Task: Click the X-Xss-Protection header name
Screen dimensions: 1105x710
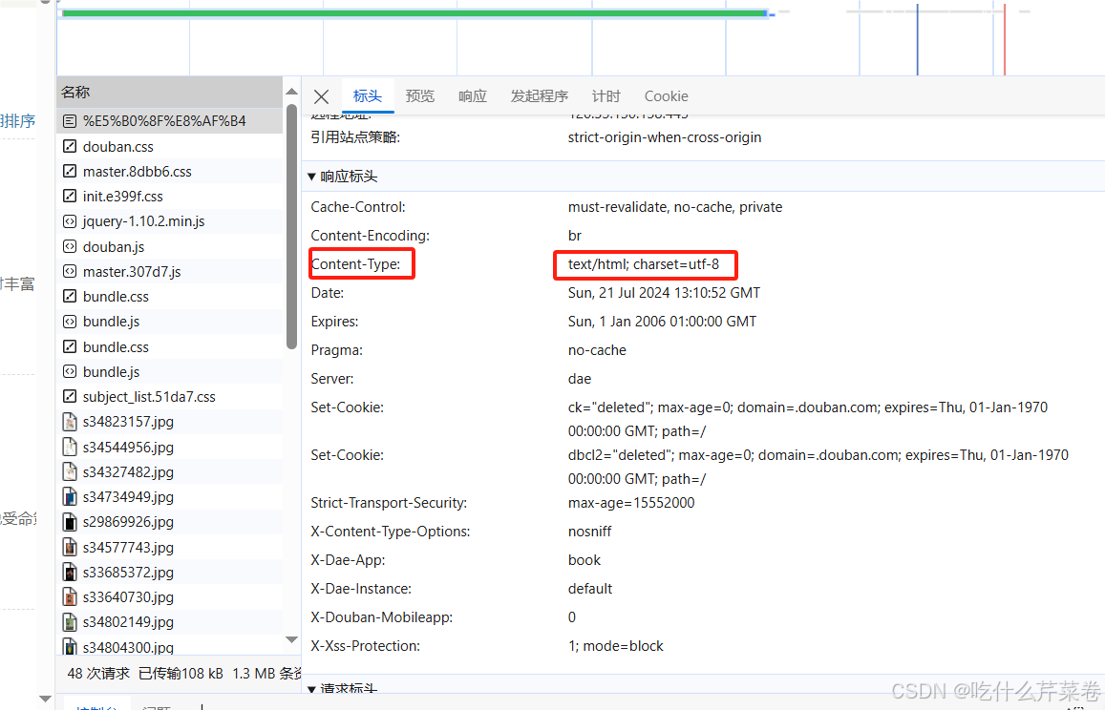Action: (x=365, y=646)
